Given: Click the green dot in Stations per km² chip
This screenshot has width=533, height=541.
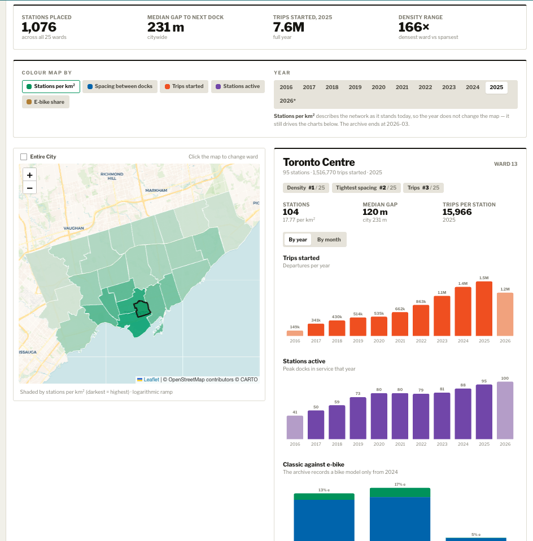Looking at the screenshot, I should point(29,87).
